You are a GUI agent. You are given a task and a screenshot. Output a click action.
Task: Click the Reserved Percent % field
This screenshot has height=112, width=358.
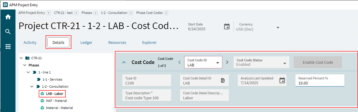tap(320, 80)
